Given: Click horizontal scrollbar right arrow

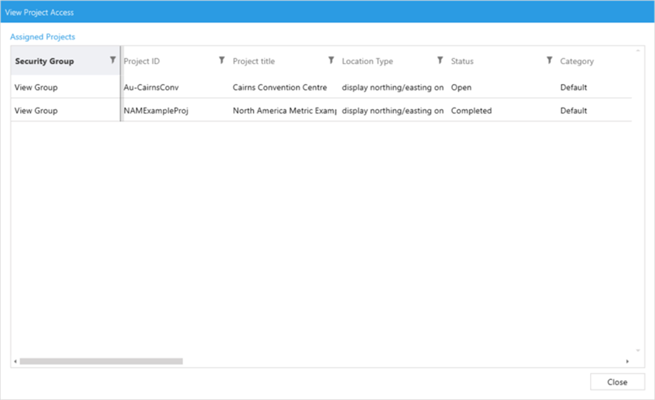Looking at the screenshot, I should tap(628, 362).
